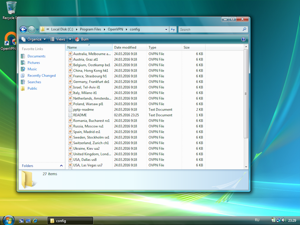The height and width of the screenshot is (225, 300).
Task: Click the file list scroll down arrow
Action: point(246,167)
